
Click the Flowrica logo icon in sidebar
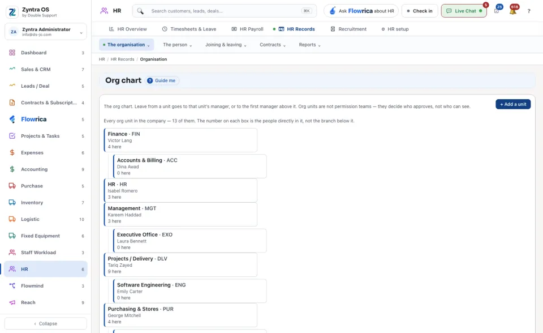point(12,119)
